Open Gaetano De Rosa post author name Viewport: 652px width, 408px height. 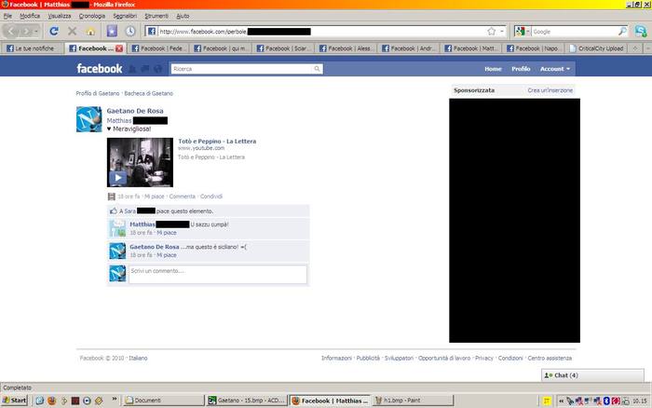pyautogui.click(x=135, y=111)
